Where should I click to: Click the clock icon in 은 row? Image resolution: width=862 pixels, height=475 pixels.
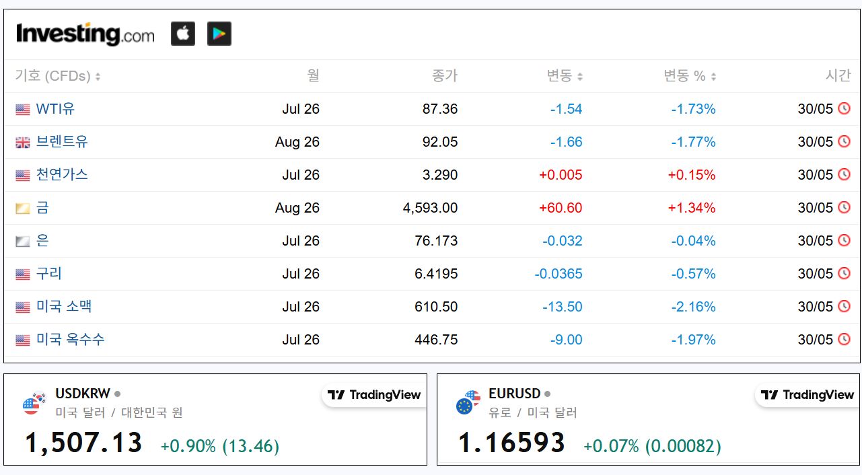click(x=844, y=240)
